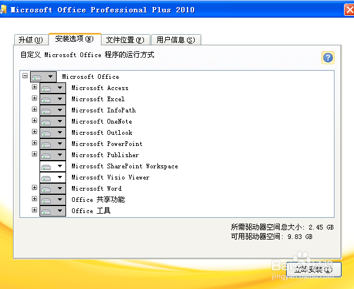Expand the Microsoft Word node
Screen dimensions: 354x289
pos(35,187)
